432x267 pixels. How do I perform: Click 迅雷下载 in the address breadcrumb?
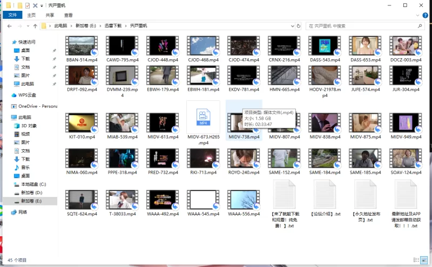[112, 26]
